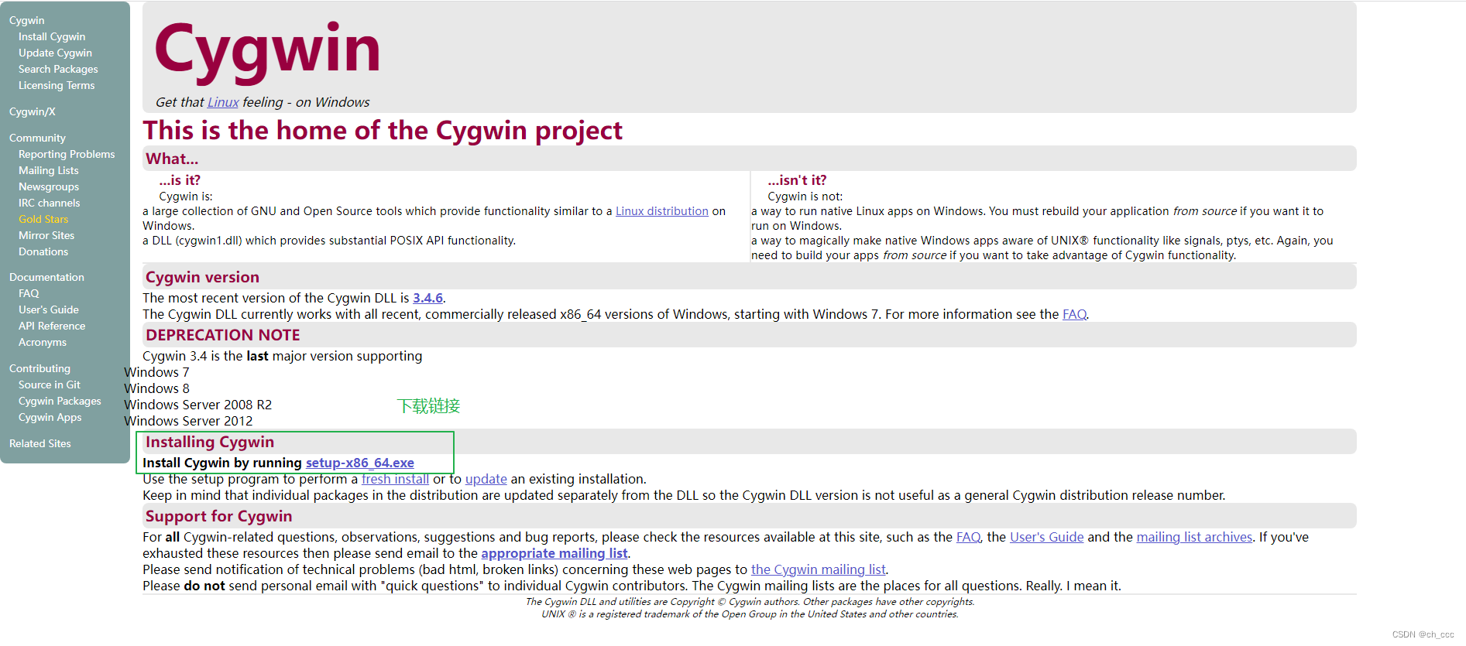Open Source in Git sidebar link
This screenshot has height=646, width=1466.
click(x=50, y=385)
